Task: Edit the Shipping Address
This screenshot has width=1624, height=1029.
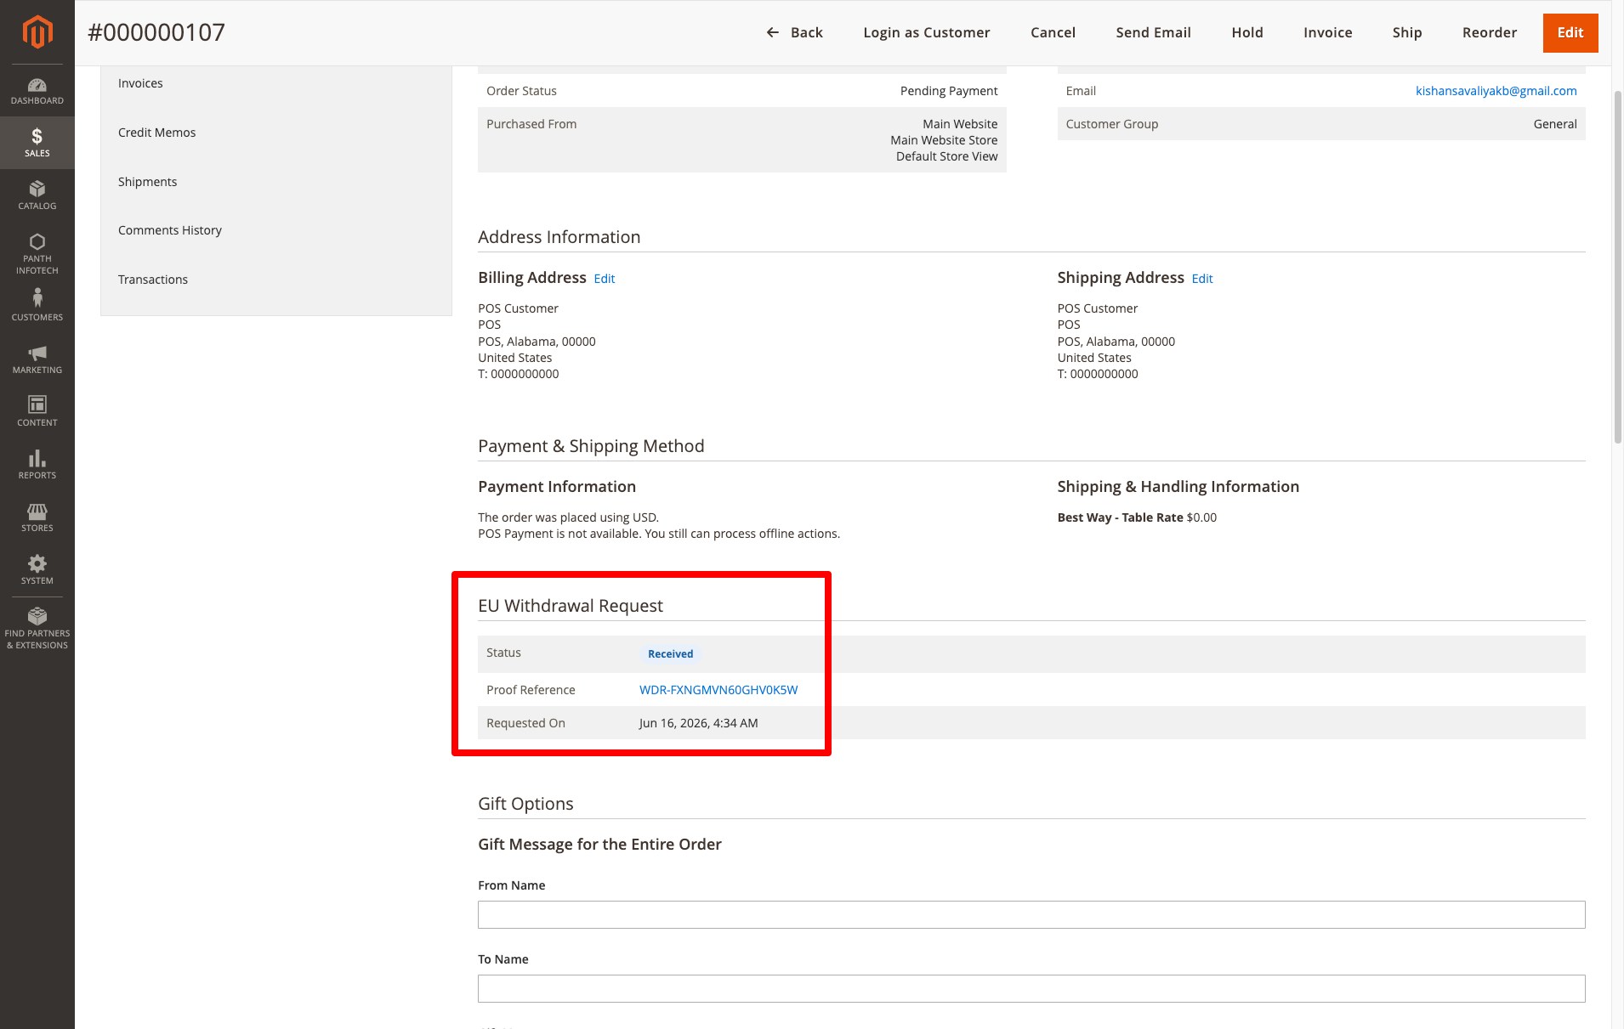Action: (x=1202, y=279)
